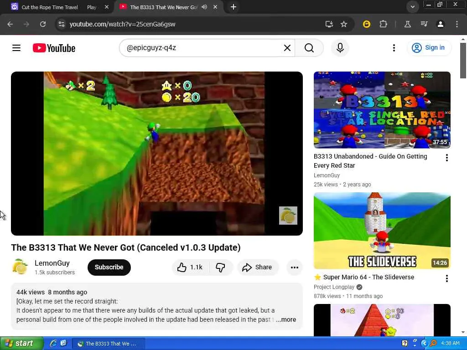Screen dimensions: 467x350
Task: Open the pyramid video thumbnail
Action: point(382,320)
